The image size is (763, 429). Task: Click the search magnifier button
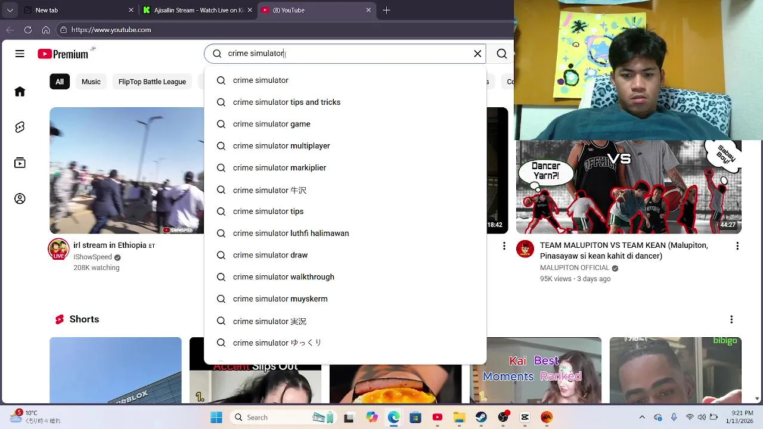click(502, 54)
